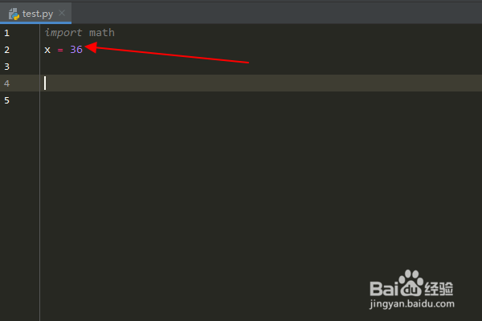Viewport: 482px width, 321px height.
Task: Click line number 4 in the gutter
Action: click(x=6, y=83)
